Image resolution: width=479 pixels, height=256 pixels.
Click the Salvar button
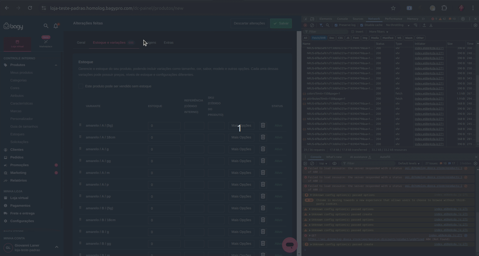281,23
